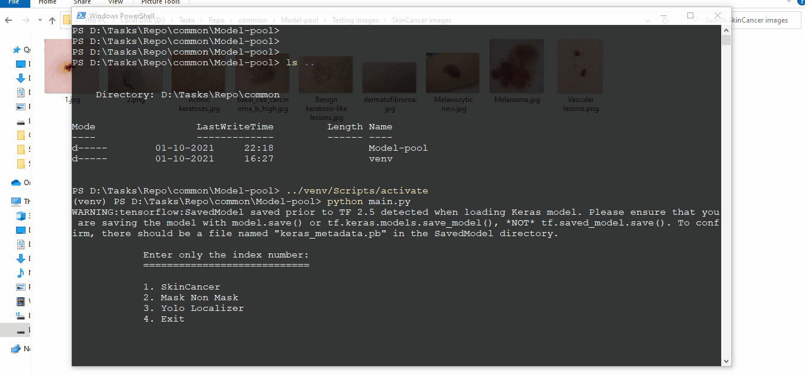Open the recent locations dropdown chevron
Screen dimensions: 805x375
click(39, 20)
